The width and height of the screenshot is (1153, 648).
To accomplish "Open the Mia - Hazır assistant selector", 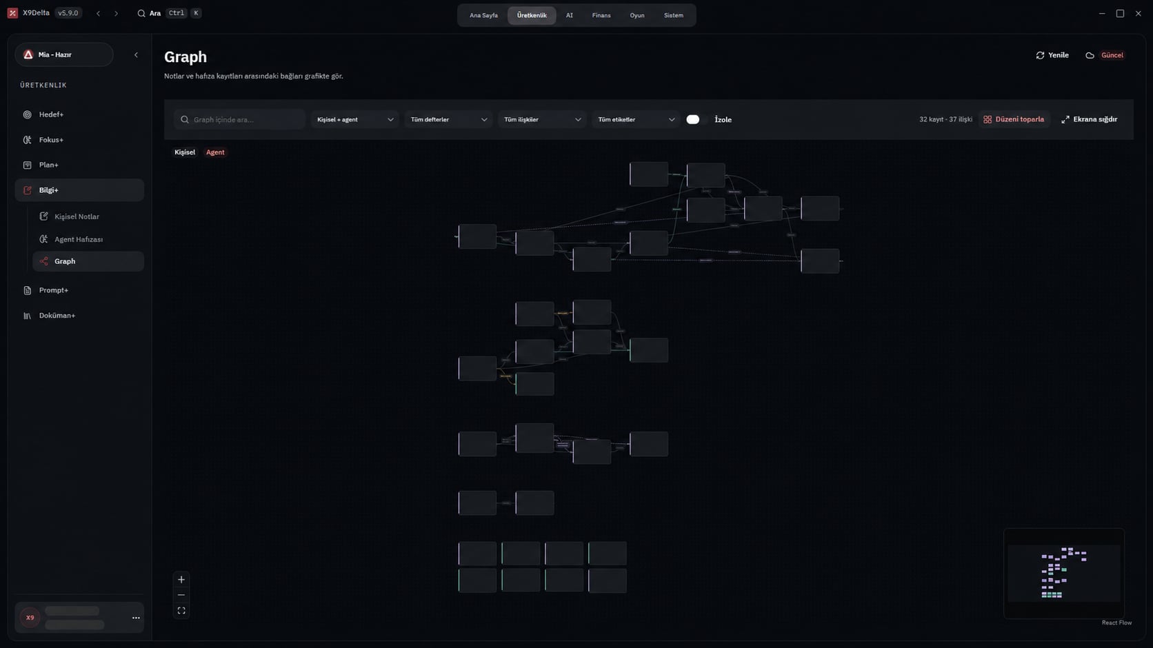I will pyautogui.click(x=64, y=54).
